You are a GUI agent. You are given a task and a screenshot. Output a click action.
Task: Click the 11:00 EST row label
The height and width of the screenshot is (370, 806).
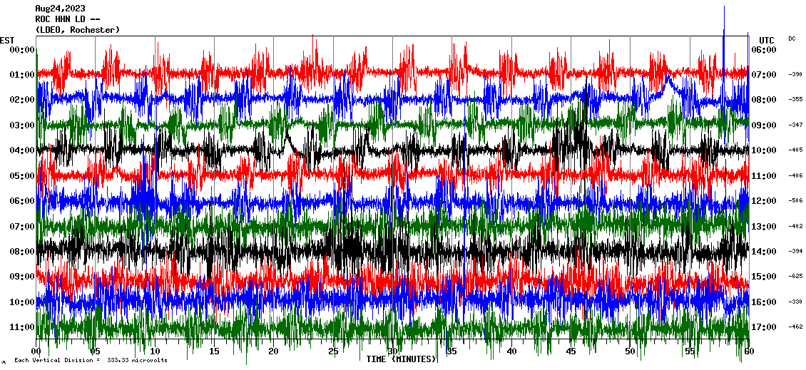click(23, 327)
